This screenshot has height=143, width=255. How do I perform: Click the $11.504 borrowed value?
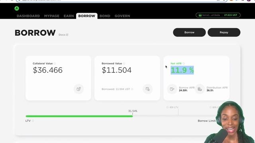pyautogui.click(x=117, y=70)
